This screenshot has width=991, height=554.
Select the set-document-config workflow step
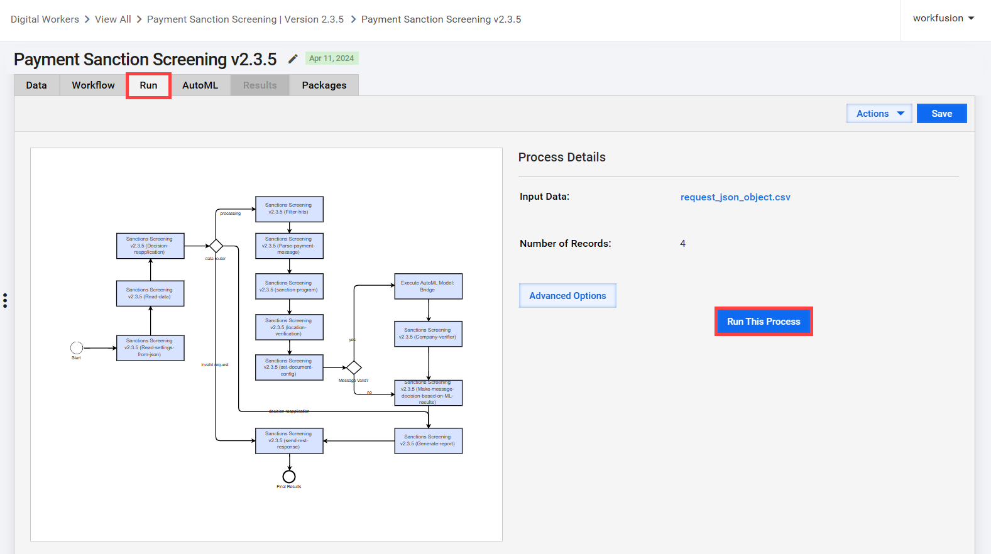(x=289, y=367)
